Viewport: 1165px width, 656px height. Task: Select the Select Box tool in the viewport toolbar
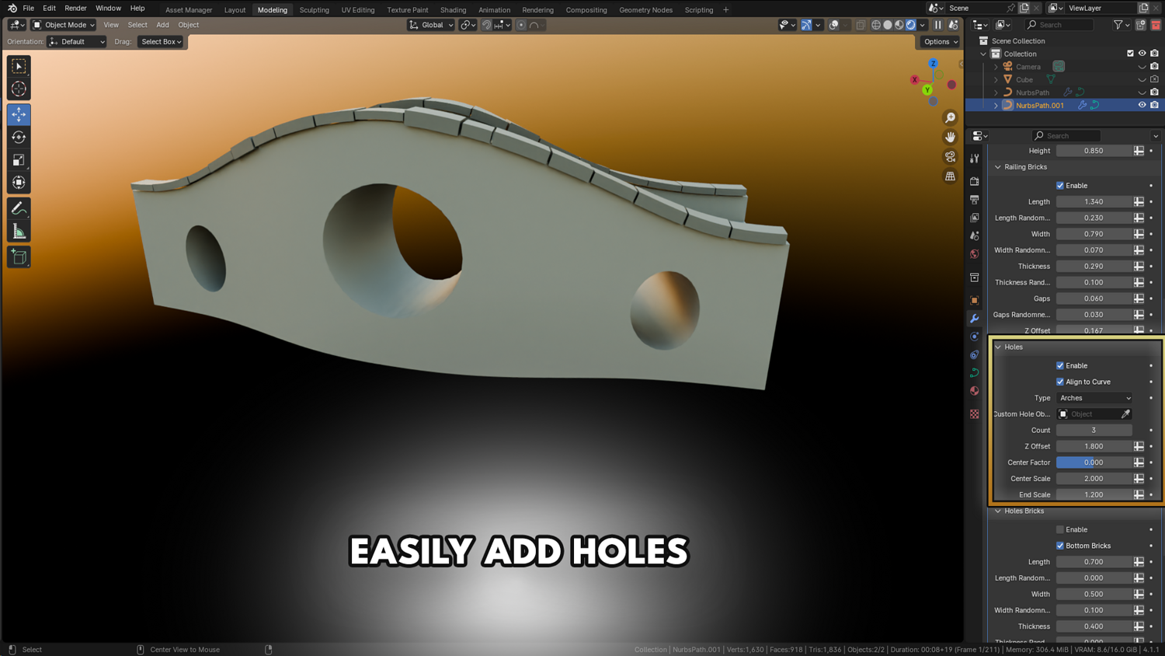click(19, 67)
